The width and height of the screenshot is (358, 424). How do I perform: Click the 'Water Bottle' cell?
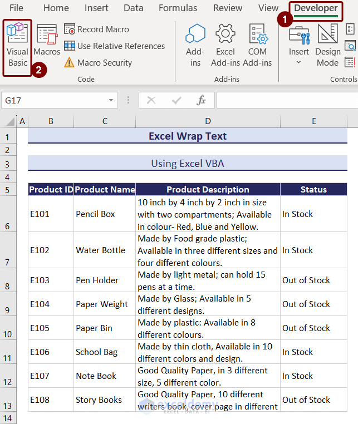pyautogui.click(x=105, y=250)
